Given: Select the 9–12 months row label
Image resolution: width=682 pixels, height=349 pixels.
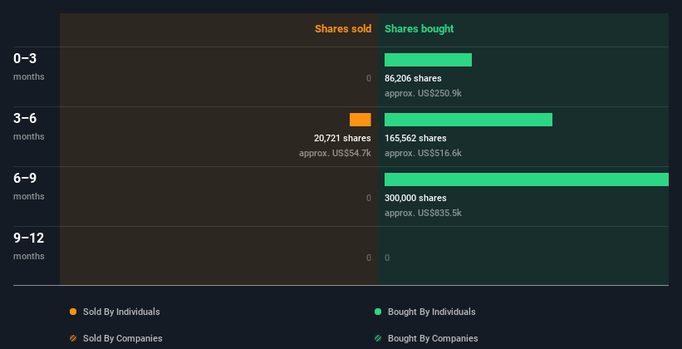Looking at the screenshot, I should (x=29, y=245).
